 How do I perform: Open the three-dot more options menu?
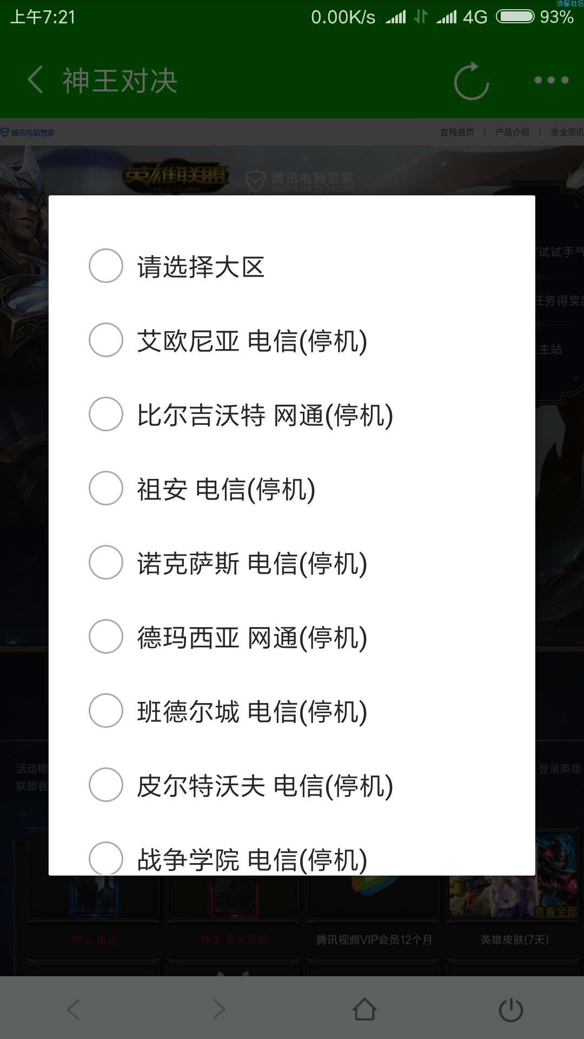click(551, 80)
